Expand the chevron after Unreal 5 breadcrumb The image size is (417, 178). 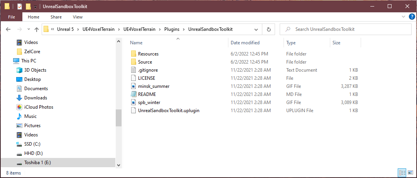click(x=78, y=29)
